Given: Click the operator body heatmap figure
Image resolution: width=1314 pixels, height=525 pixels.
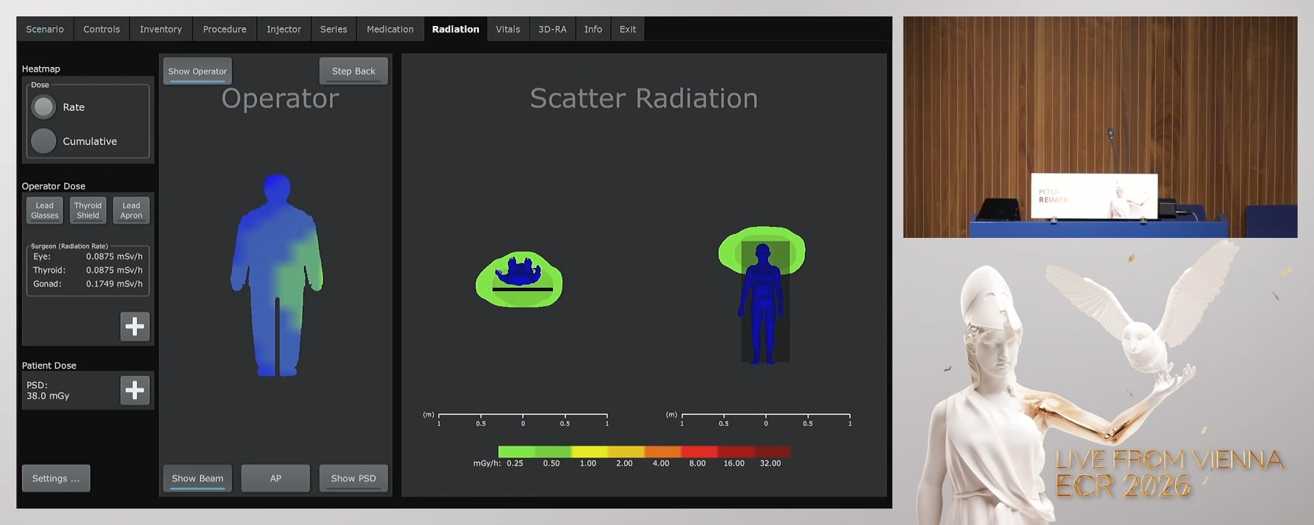Looking at the screenshot, I should [x=276, y=273].
